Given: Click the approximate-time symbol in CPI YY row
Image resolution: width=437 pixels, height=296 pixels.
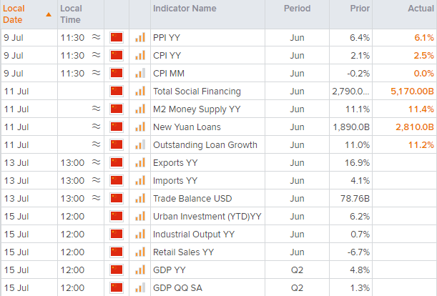Looking at the screenshot, I should coord(96,56).
